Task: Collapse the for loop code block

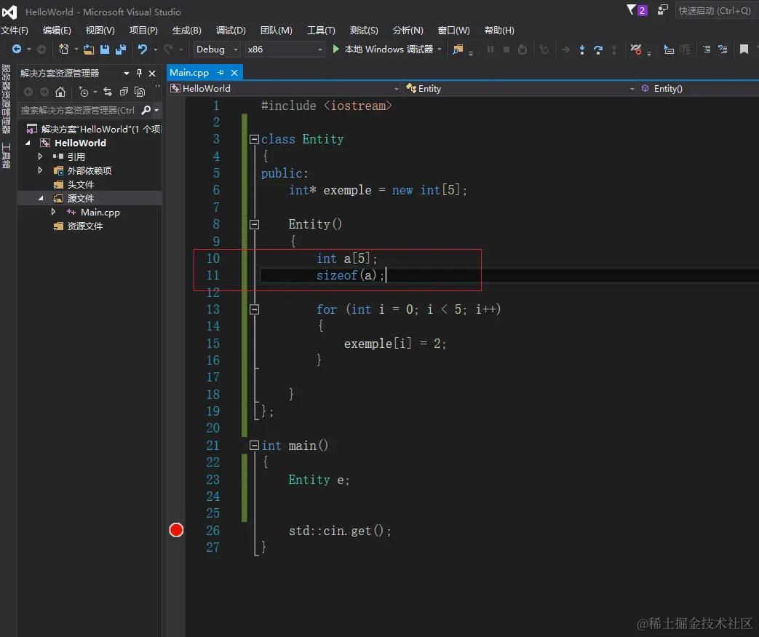Action: click(x=254, y=309)
